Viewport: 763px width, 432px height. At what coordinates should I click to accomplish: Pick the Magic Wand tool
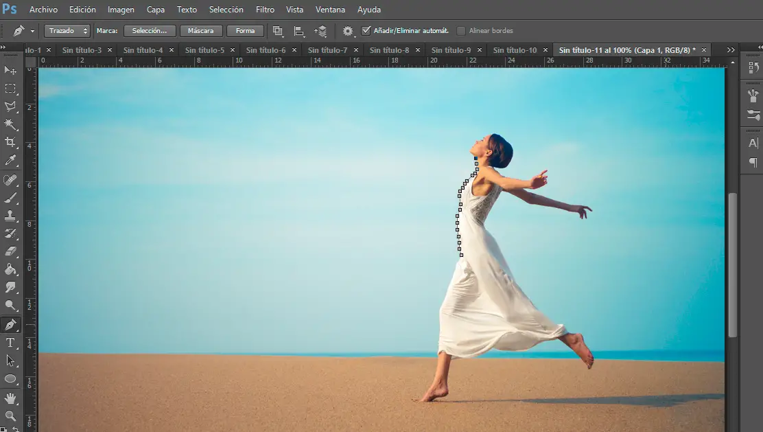10,124
